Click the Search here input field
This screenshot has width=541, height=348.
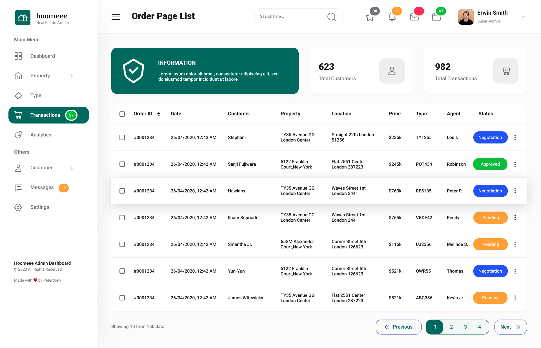290,17
